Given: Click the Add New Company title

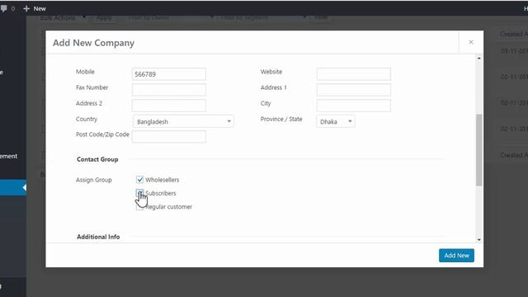Looking at the screenshot, I should [93, 43].
